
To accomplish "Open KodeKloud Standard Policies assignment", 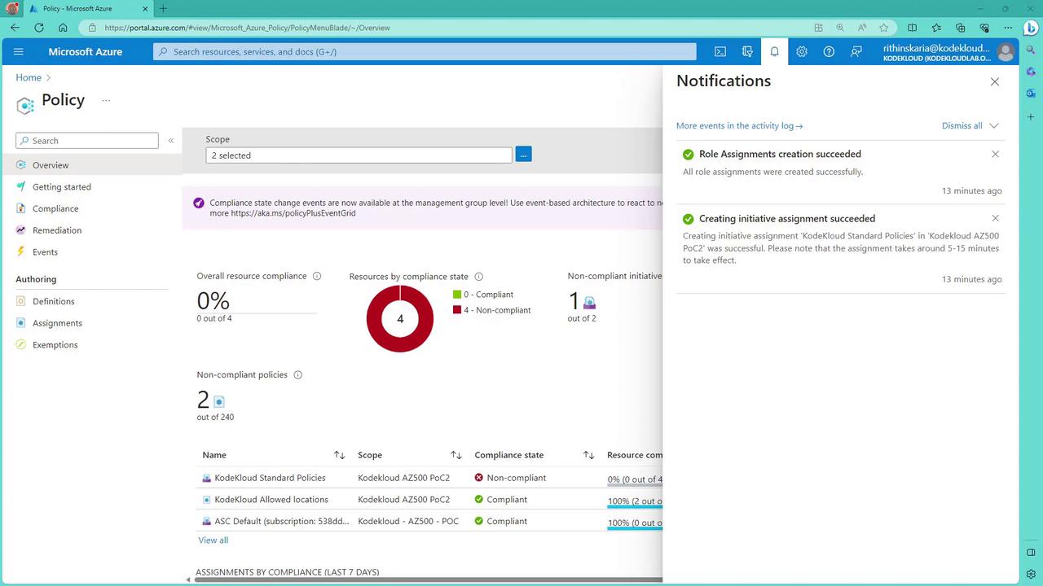I will 270,478.
